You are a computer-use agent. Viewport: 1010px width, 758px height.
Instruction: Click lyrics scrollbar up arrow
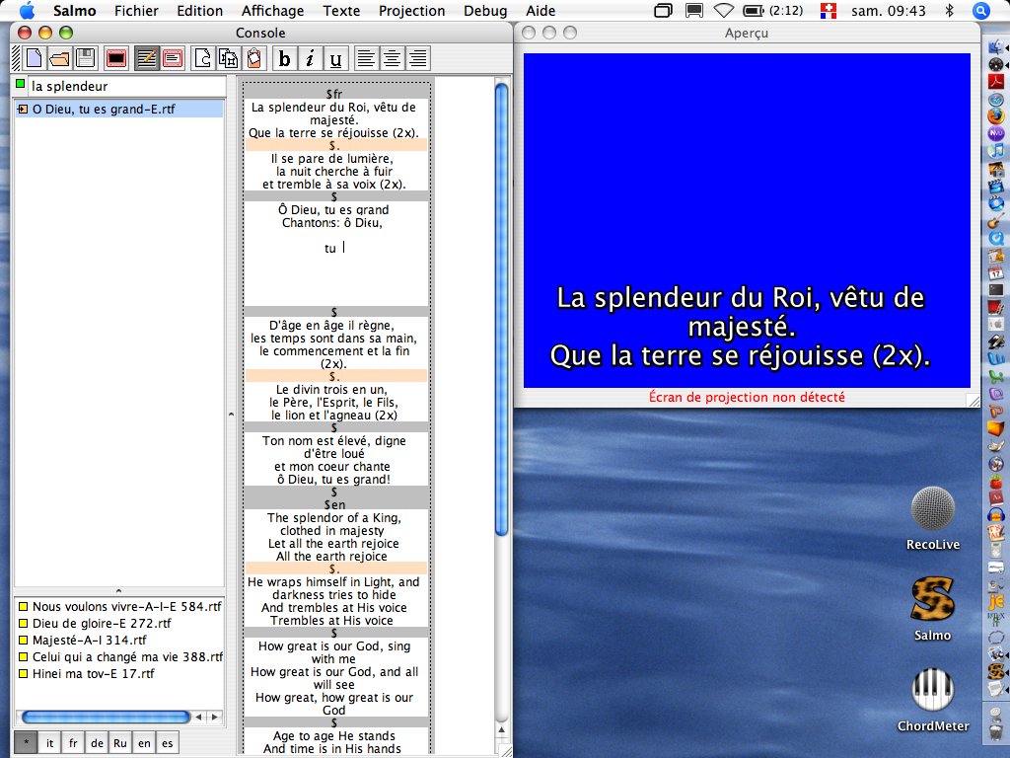pyautogui.click(x=501, y=729)
